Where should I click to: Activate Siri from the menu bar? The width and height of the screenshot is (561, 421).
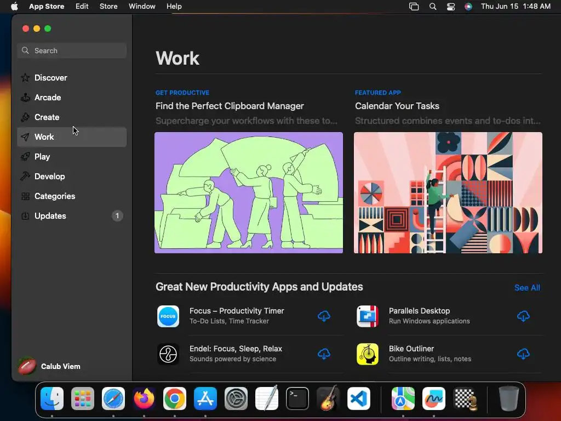468,7
